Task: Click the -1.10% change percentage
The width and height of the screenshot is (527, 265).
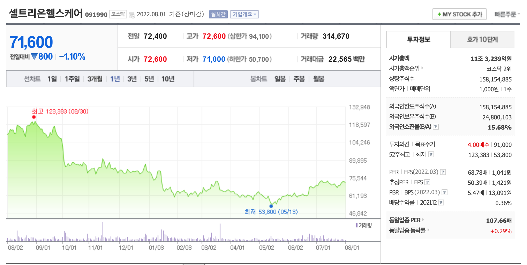Action: pos(72,57)
